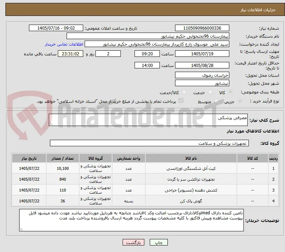Open اطلاعات تماس خریدار link
Viewport: 285px width, 252px height.
pyautogui.click(x=64, y=44)
